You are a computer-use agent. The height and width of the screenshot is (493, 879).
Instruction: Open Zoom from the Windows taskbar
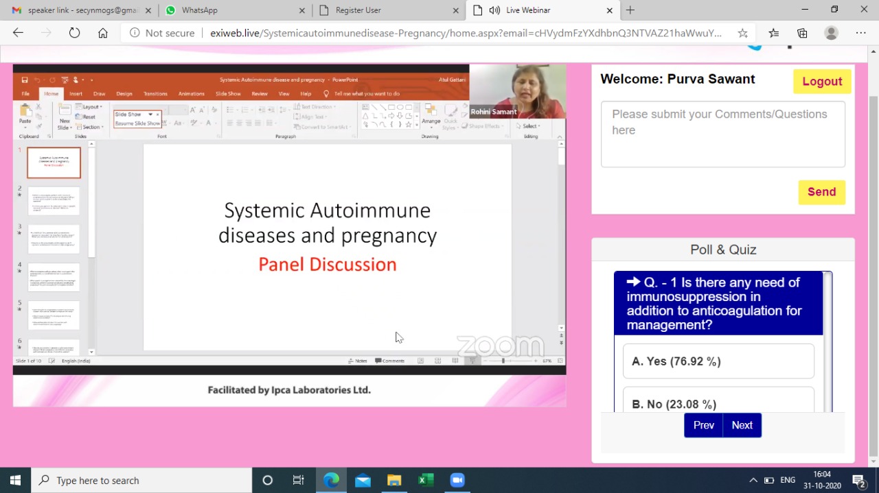pyautogui.click(x=457, y=480)
